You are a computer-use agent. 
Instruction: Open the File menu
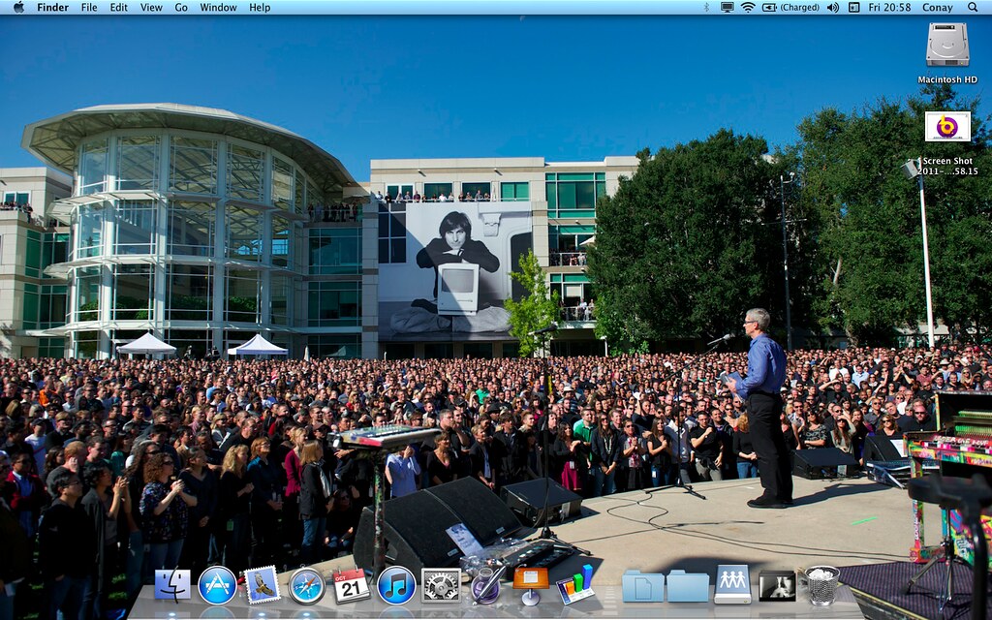89,8
